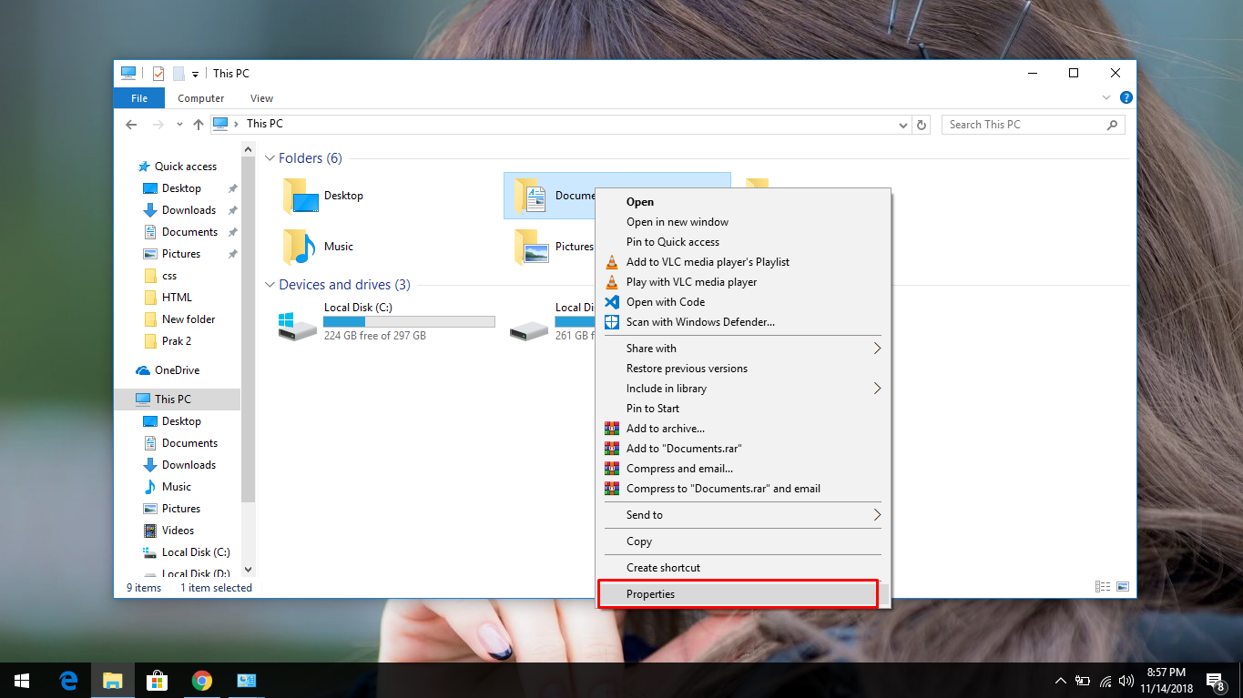Launch Google Chrome from the taskbar
This screenshot has width=1243, height=698.
pos(201,680)
